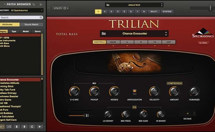
Task: Click the NOISES mix knob
Action: 114,91
